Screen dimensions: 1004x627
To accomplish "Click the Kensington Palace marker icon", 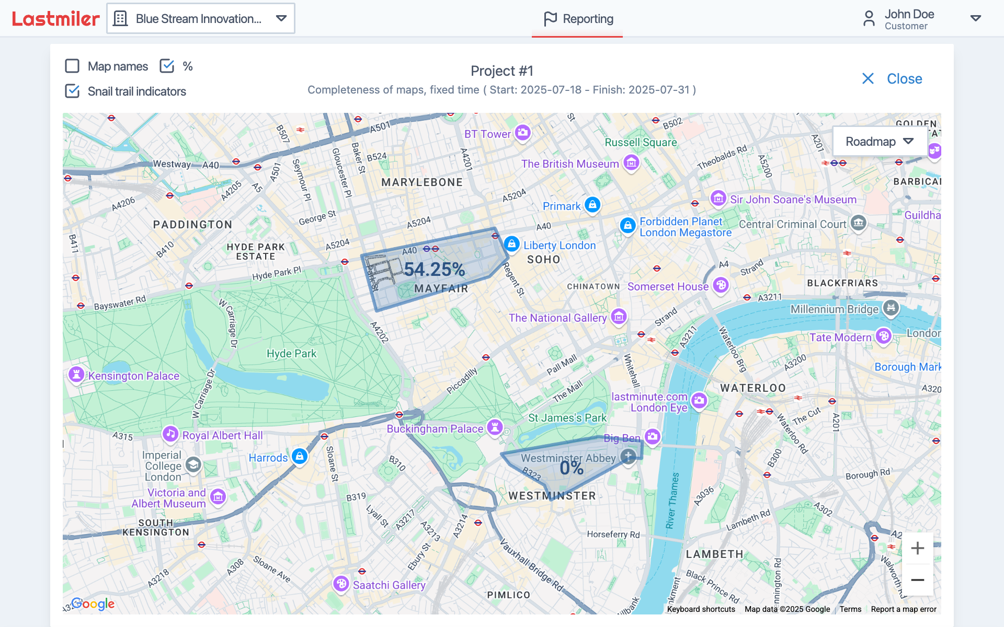I will (76, 374).
